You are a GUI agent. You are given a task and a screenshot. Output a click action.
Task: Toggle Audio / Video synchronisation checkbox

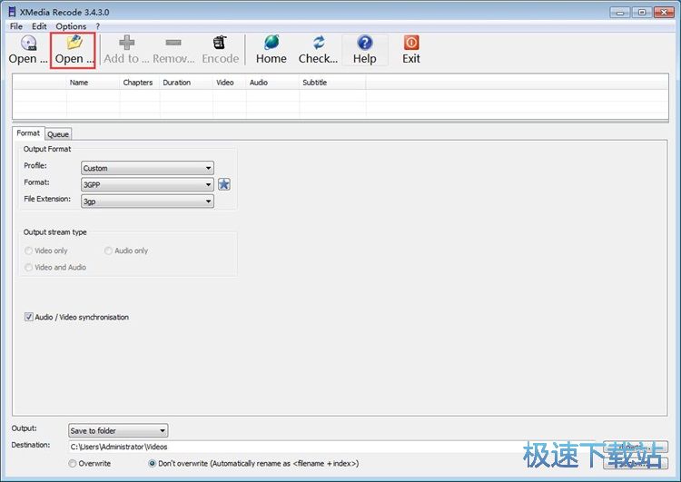(29, 318)
